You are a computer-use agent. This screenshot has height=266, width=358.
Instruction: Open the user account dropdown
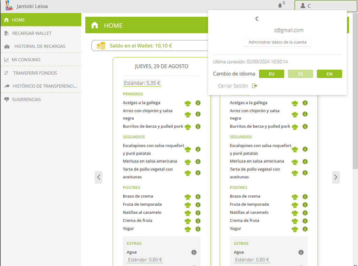point(321,6)
